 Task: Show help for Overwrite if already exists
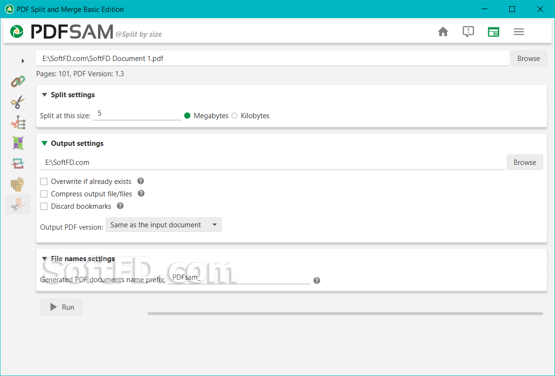click(x=140, y=181)
